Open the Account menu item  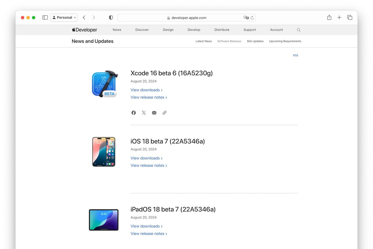pos(277,30)
